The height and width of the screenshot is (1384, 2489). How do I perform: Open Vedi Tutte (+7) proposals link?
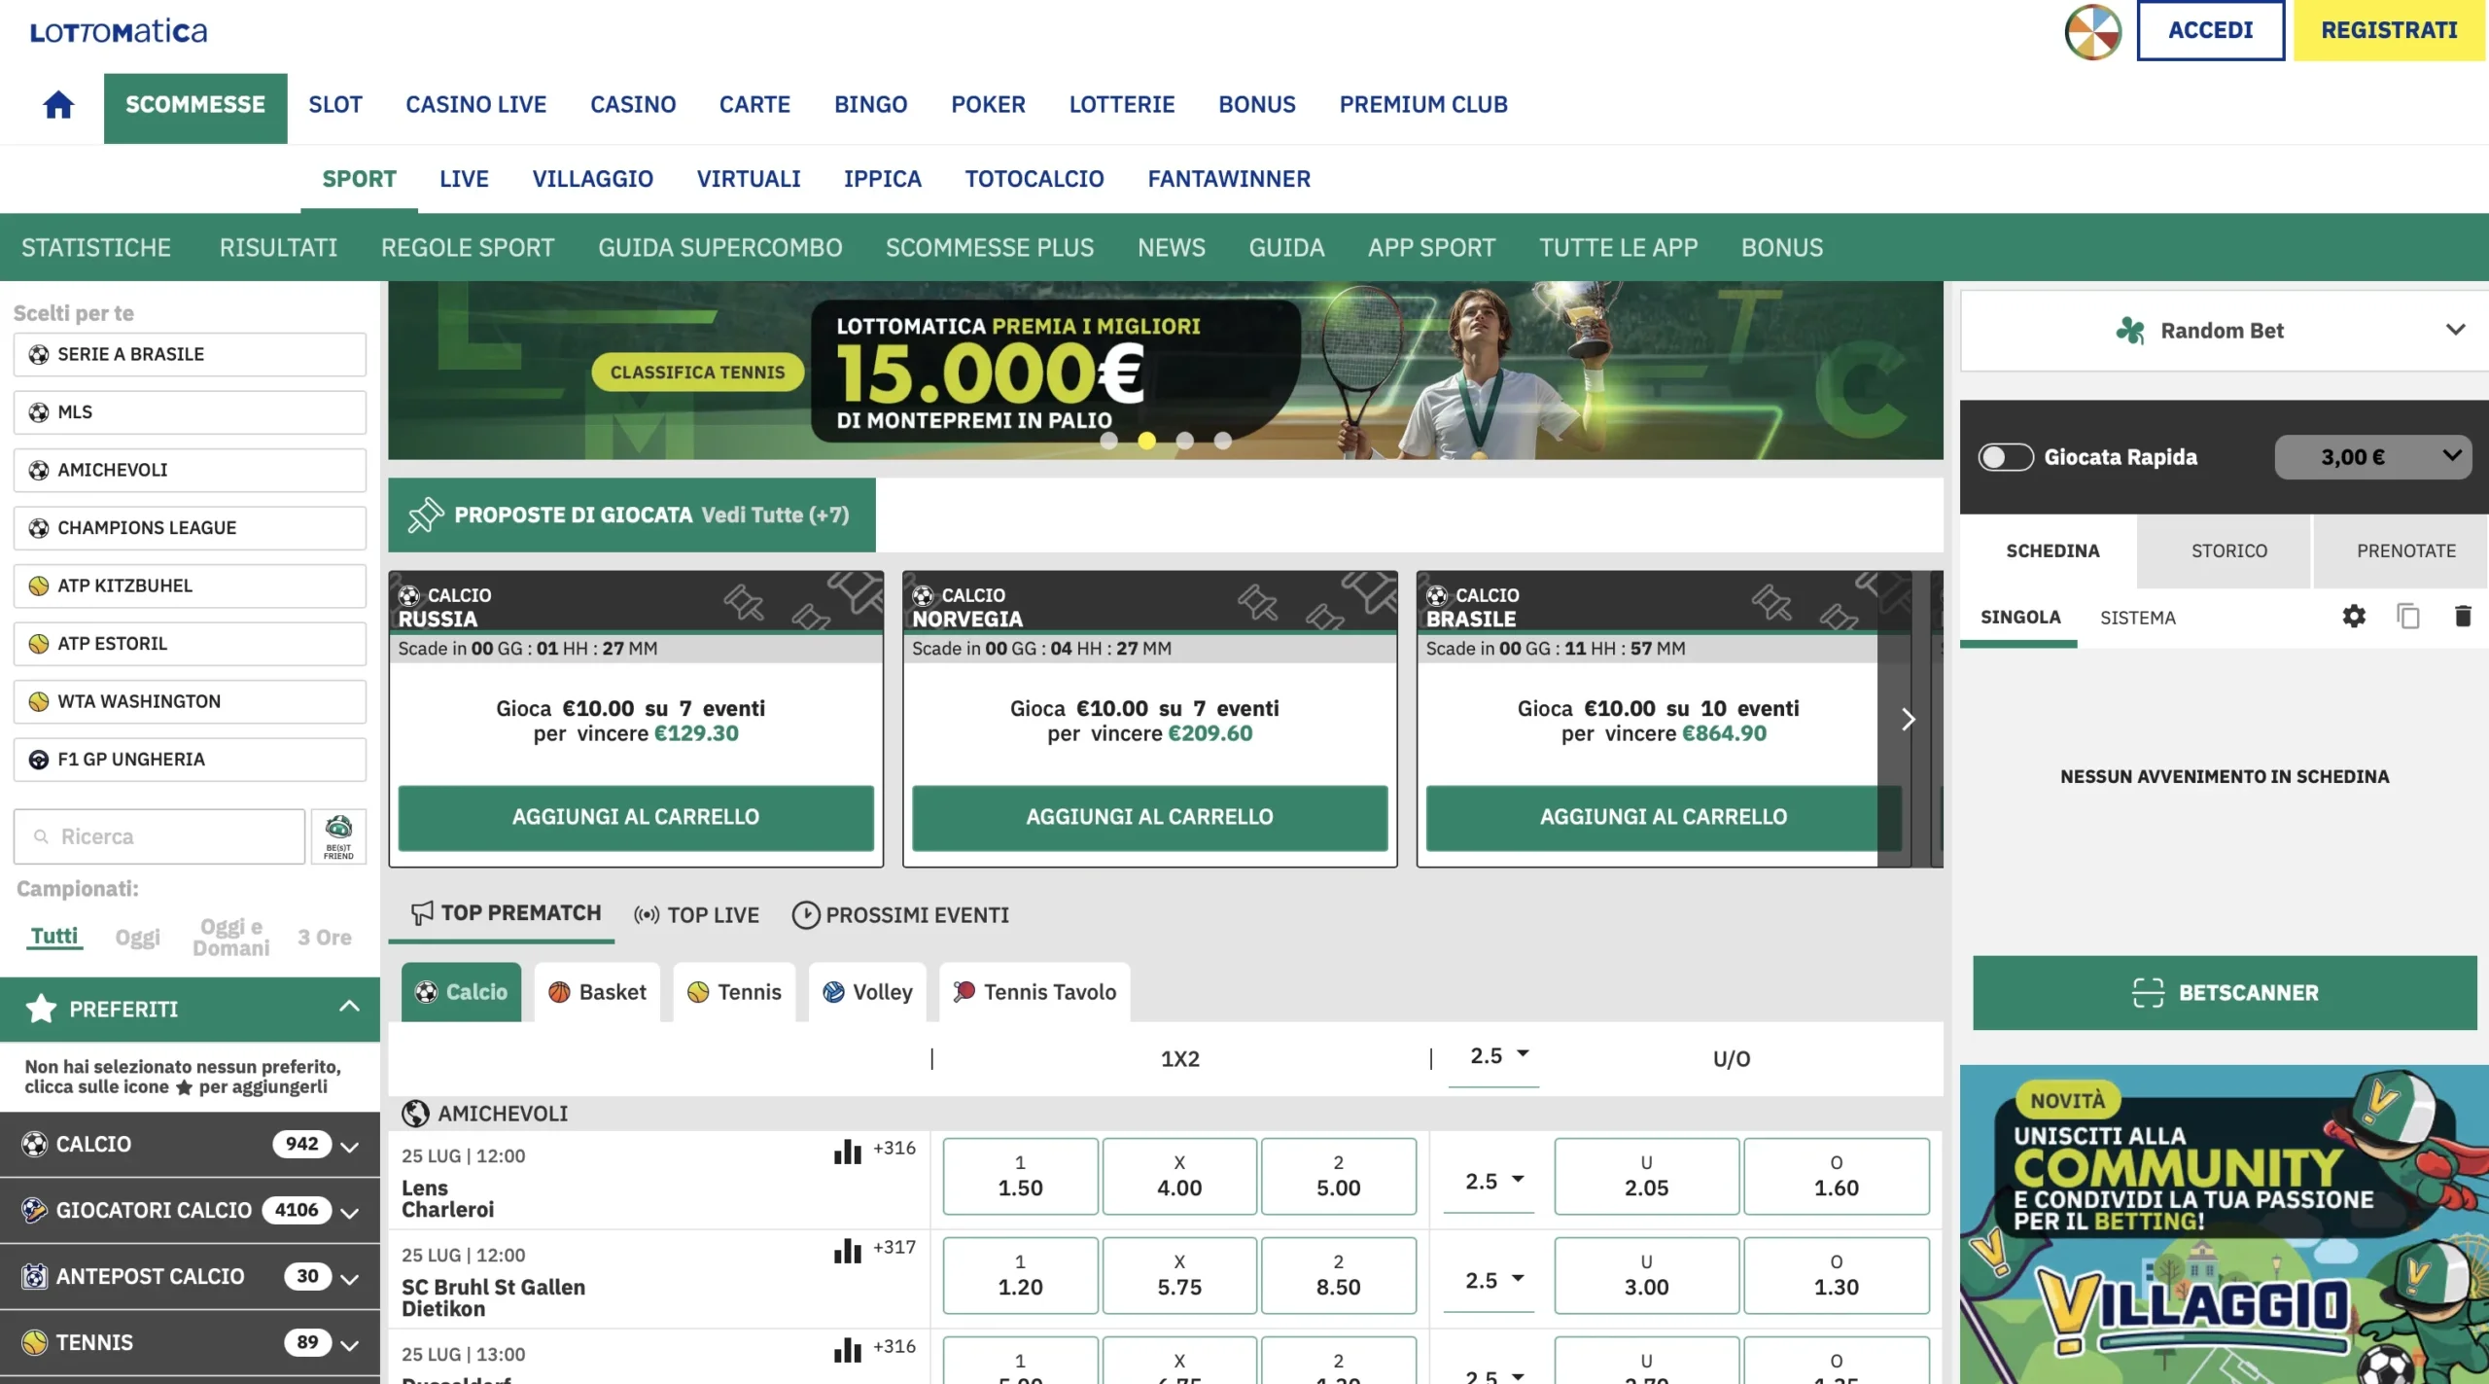tap(775, 515)
